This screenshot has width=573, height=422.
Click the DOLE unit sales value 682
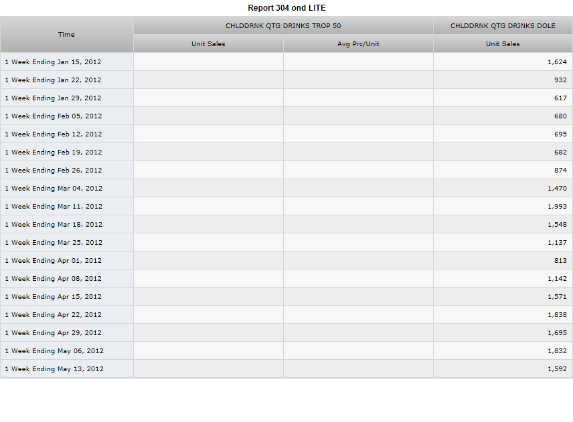click(x=560, y=152)
